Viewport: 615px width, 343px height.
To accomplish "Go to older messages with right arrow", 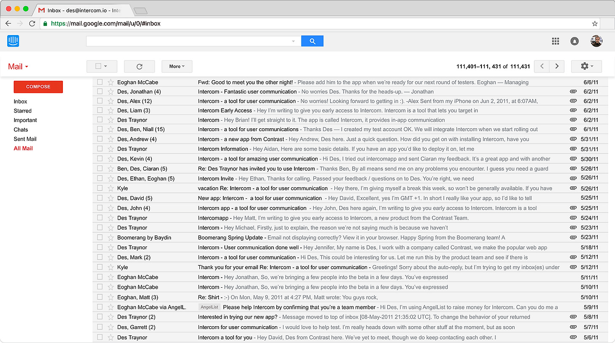I will (557, 66).
